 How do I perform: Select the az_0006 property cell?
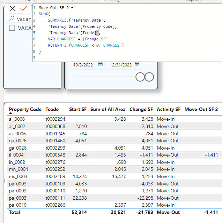17,134
